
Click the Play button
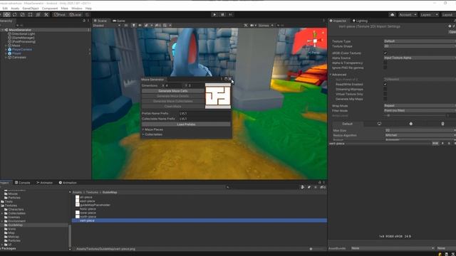pyautogui.click(x=214, y=14)
